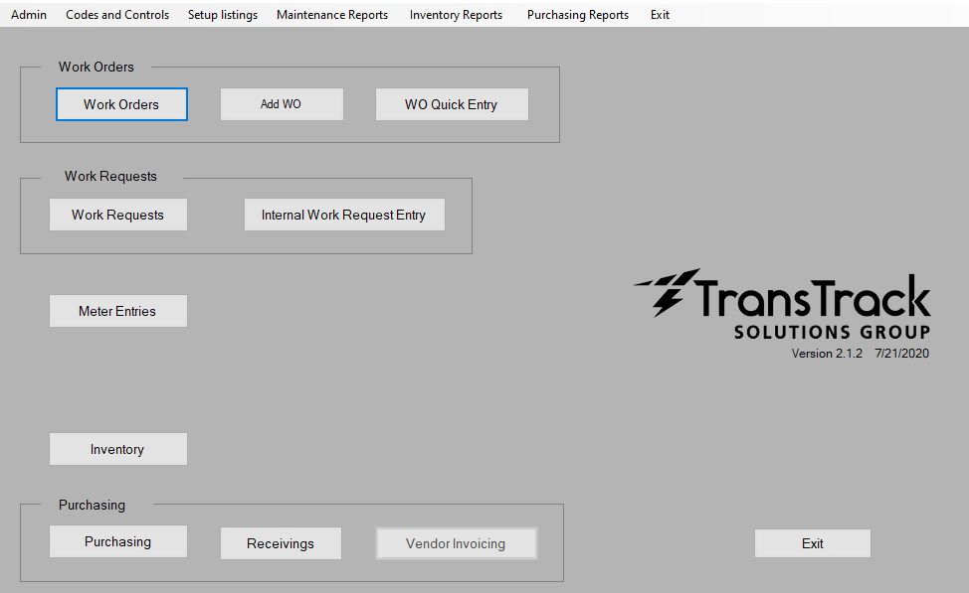Click the Work Orders button
969x593 pixels.
(121, 104)
